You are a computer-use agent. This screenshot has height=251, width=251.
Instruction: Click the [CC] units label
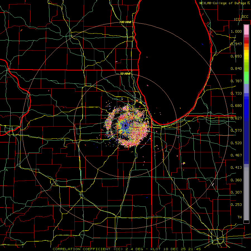(x=238, y=19)
